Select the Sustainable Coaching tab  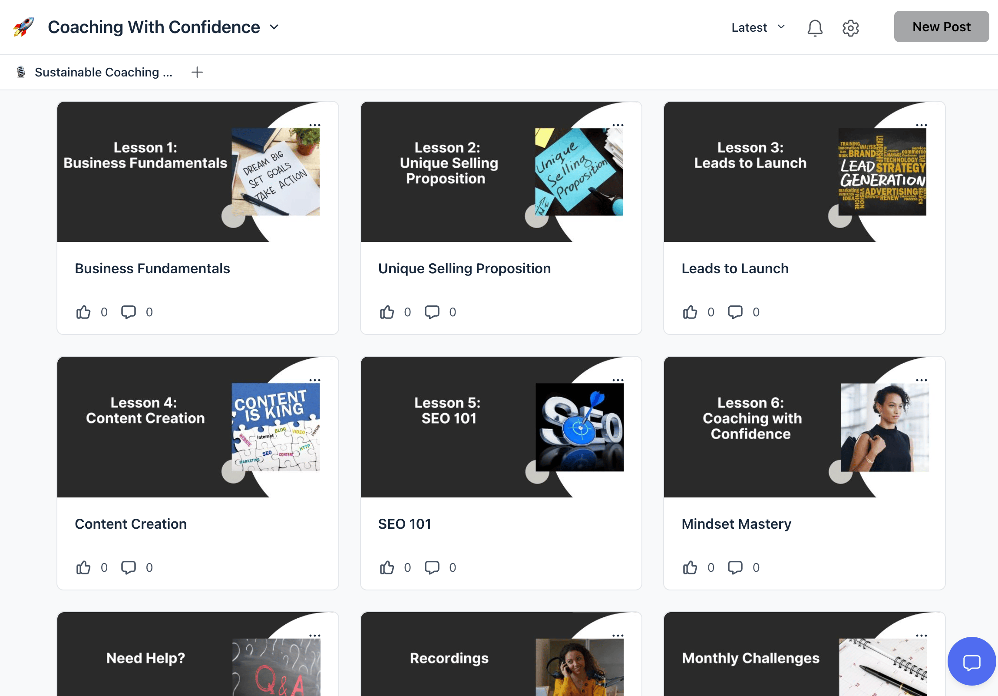click(x=95, y=72)
